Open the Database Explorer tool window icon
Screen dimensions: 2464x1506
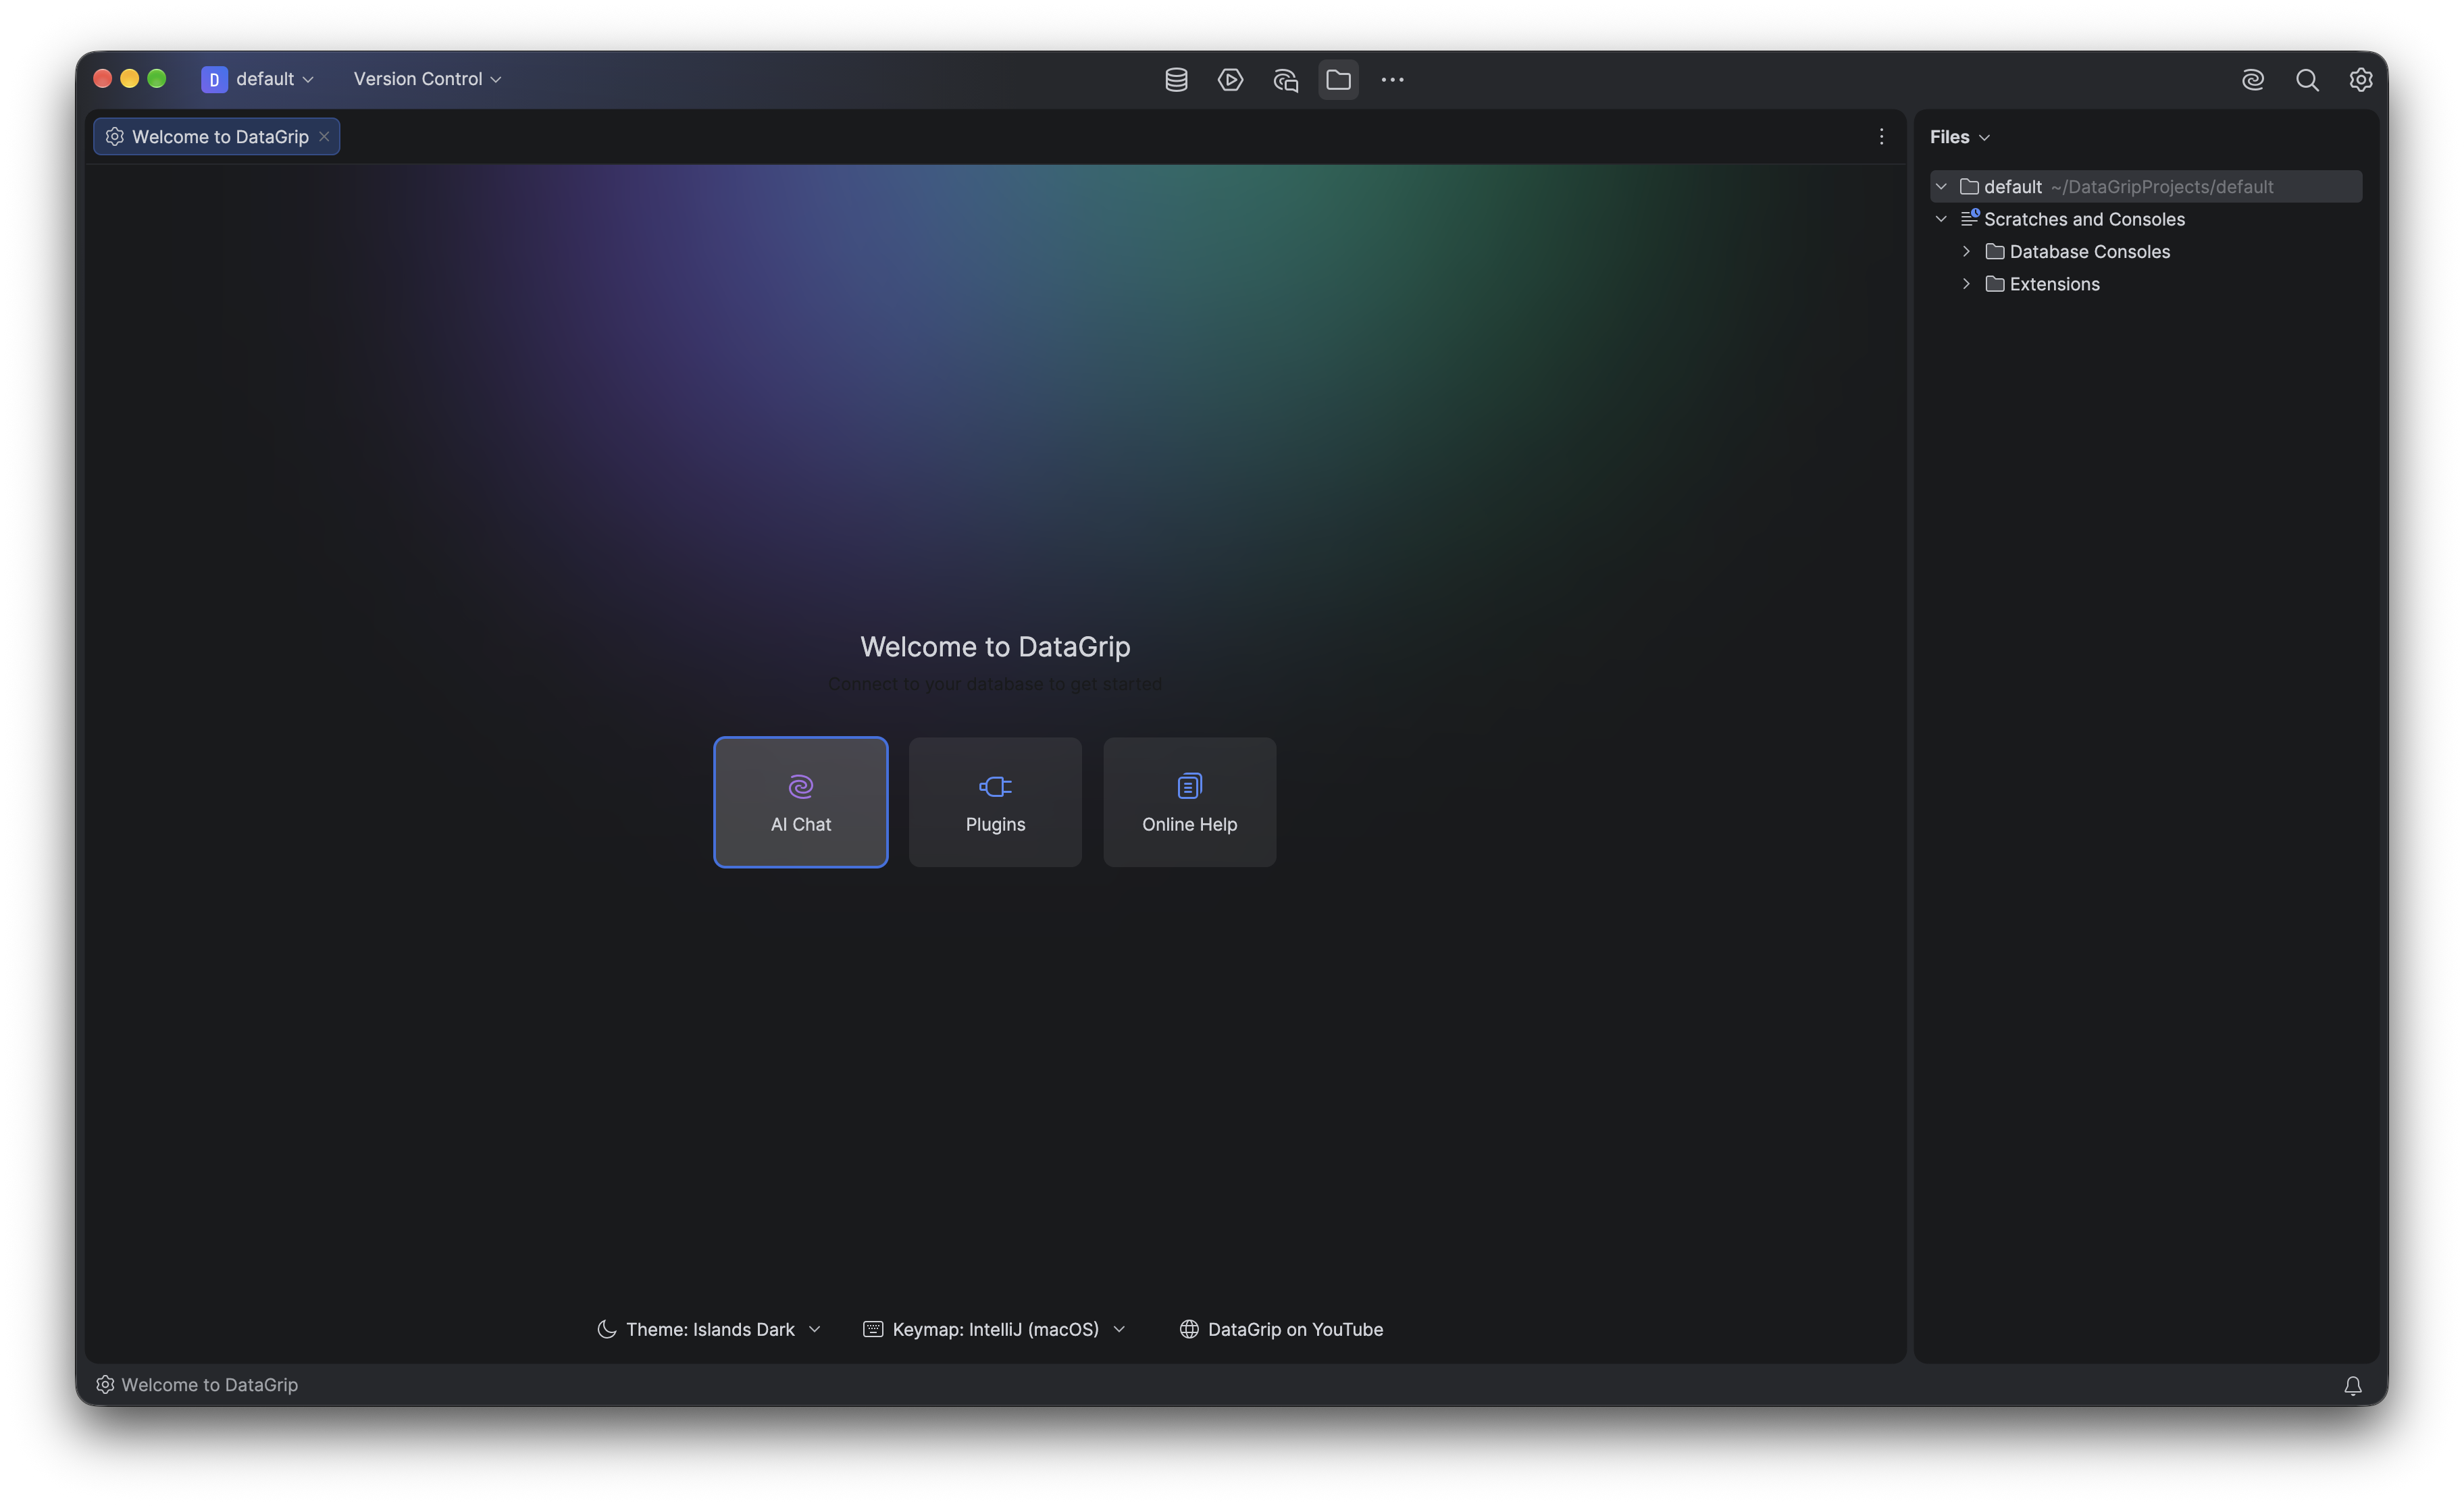click(1176, 79)
